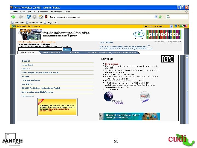Click the blue search button beside the journal field
Image resolution: width=197 pixels, height=148 pixels.
pyautogui.click(x=67, y=49)
